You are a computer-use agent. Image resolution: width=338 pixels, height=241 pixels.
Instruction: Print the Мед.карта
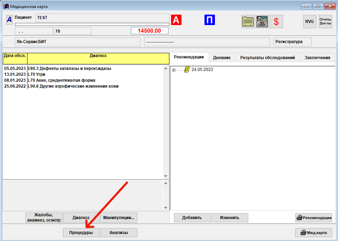click(x=313, y=233)
